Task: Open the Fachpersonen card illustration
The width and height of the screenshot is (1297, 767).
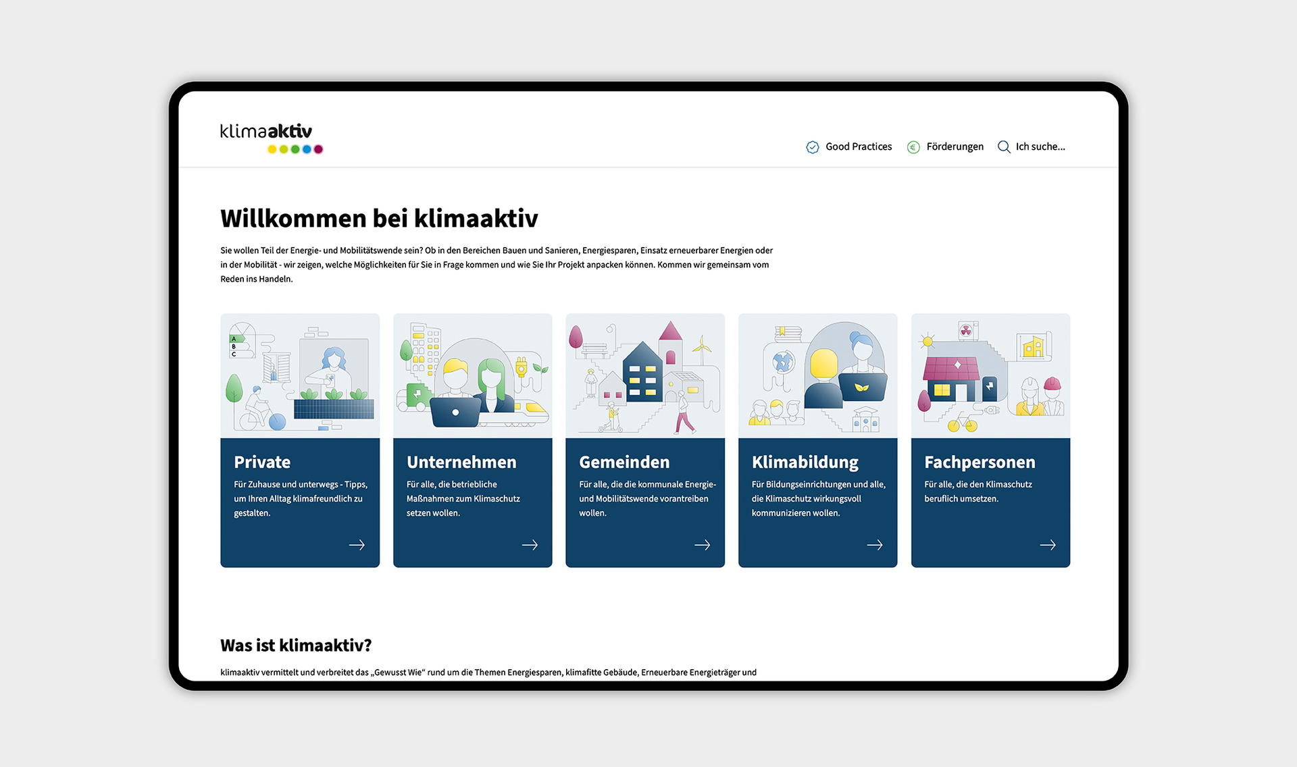Action: pyautogui.click(x=990, y=375)
